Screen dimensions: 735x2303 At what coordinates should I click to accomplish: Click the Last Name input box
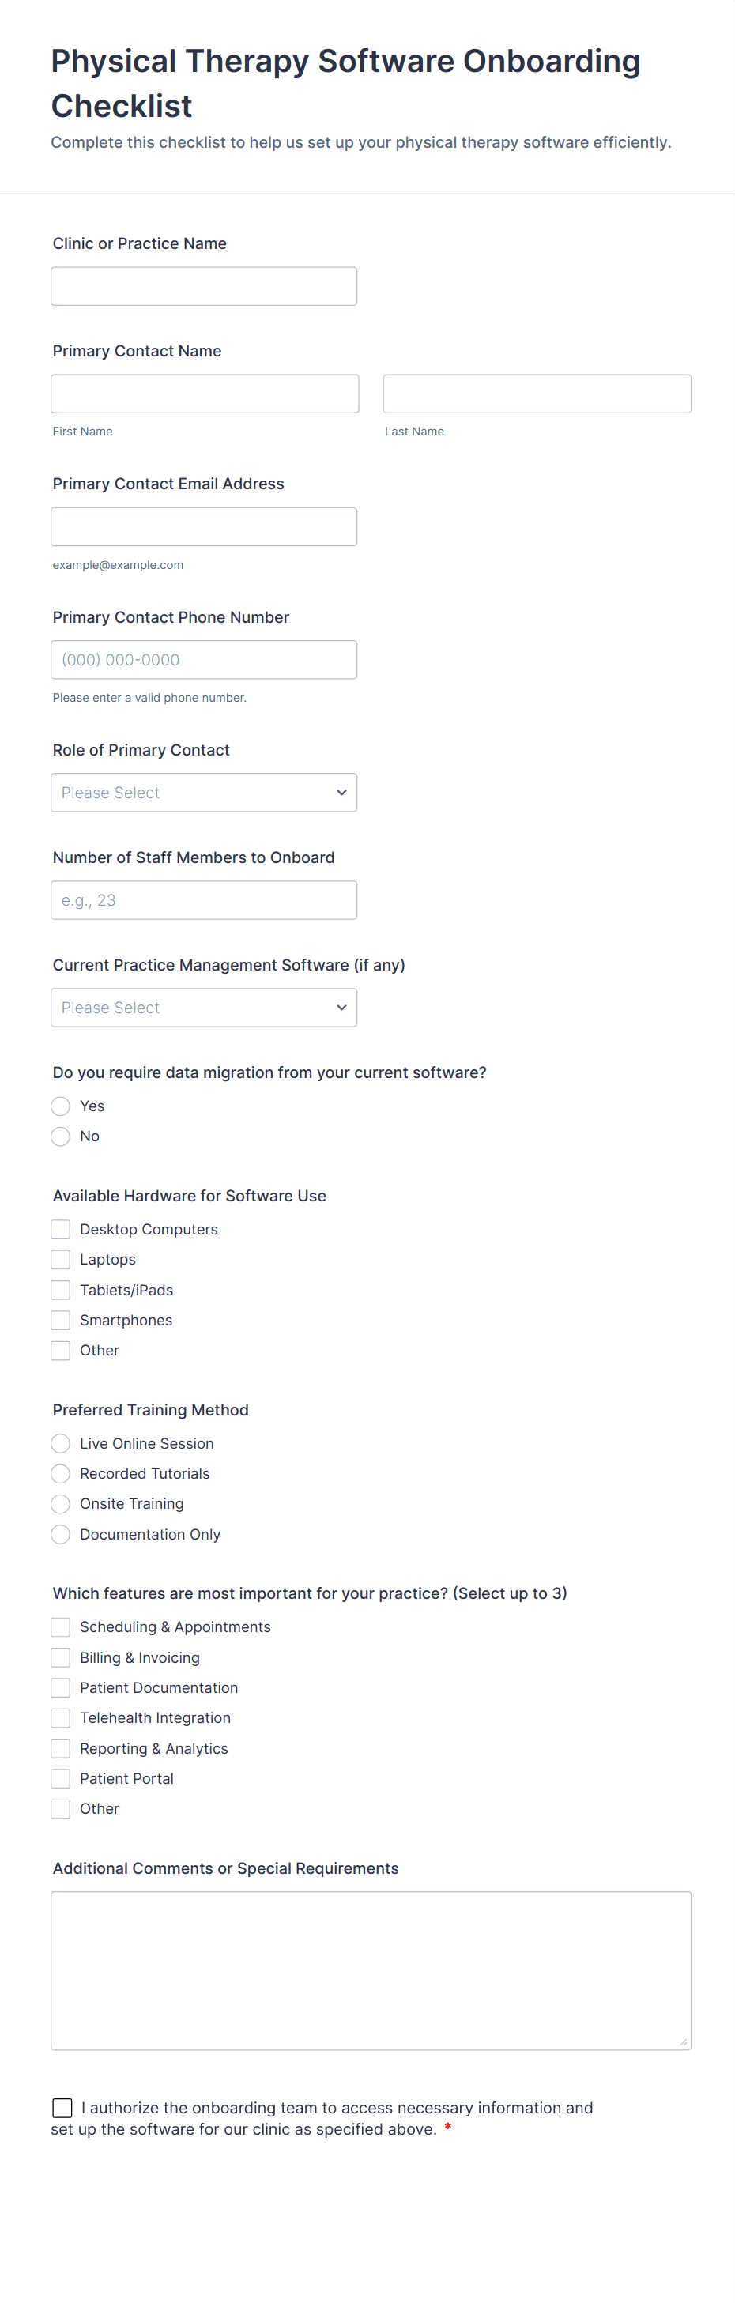click(537, 394)
